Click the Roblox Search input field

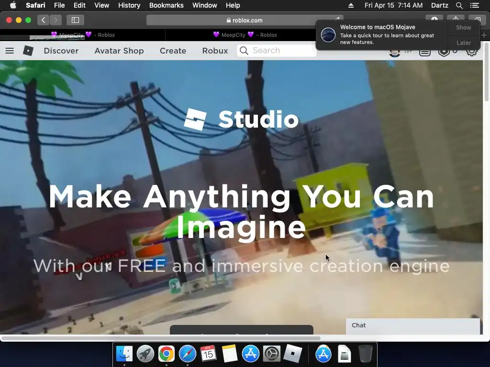pyautogui.click(x=277, y=51)
